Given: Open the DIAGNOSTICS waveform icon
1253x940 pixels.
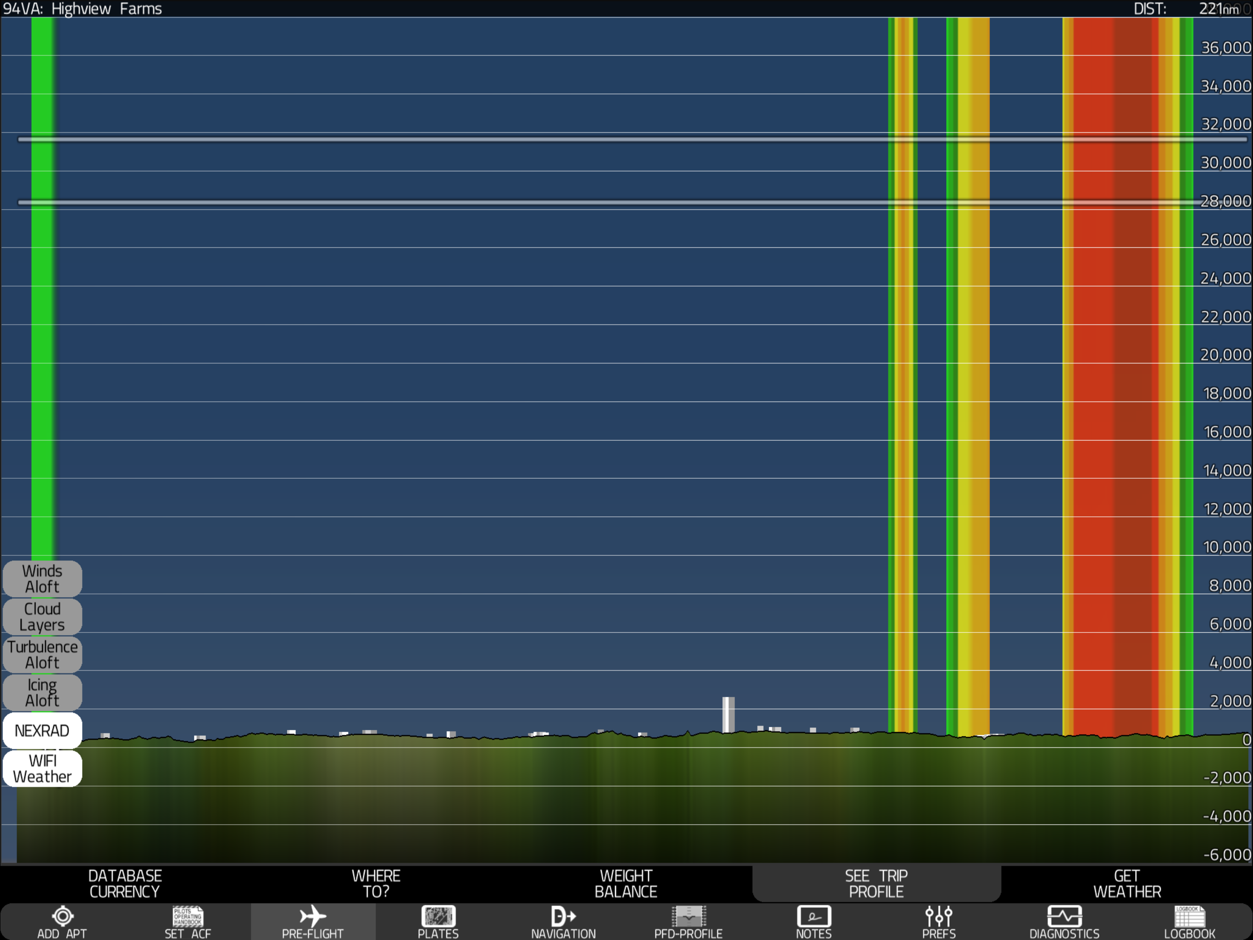Looking at the screenshot, I should (1064, 916).
